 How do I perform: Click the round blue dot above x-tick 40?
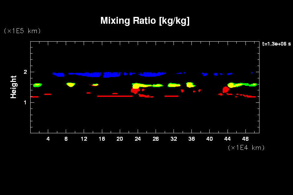(216, 74)
